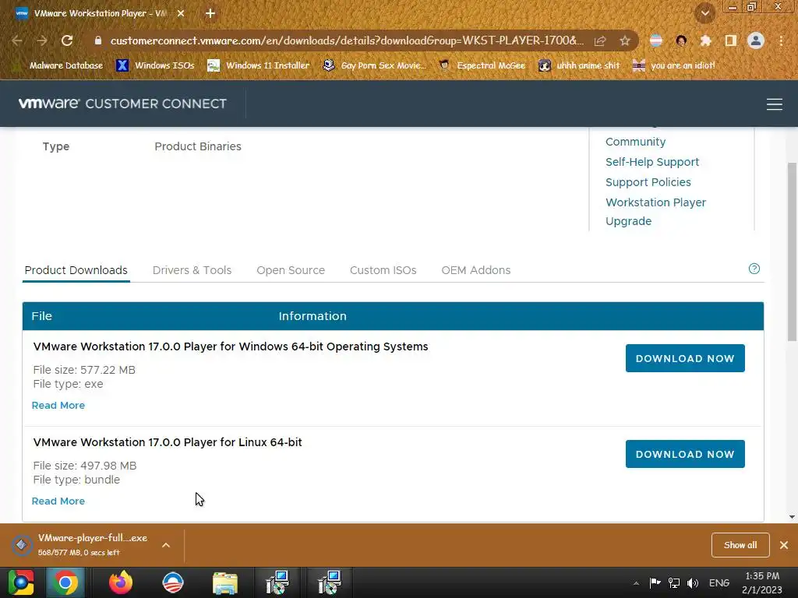Go back using browser back arrow

tap(17, 40)
